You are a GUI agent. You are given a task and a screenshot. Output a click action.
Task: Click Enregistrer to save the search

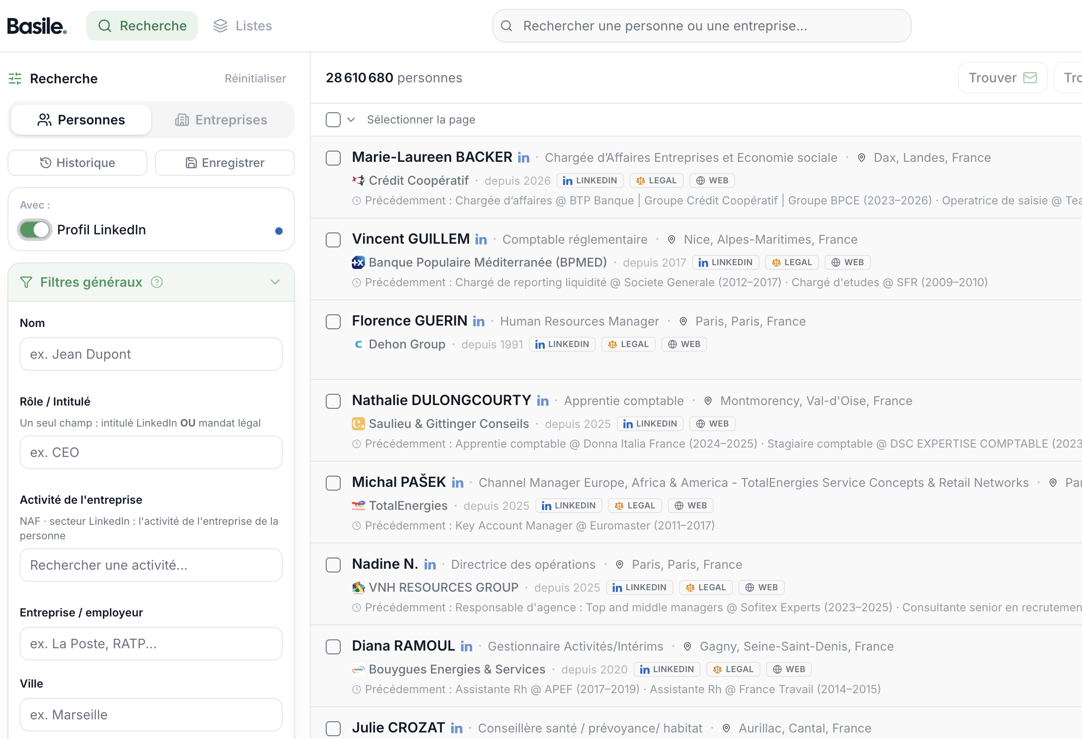(x=225, y=163)
